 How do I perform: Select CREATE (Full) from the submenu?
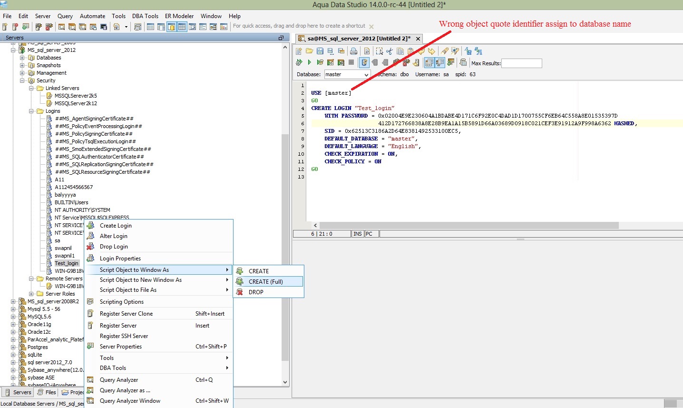click(x=266, y=282)
